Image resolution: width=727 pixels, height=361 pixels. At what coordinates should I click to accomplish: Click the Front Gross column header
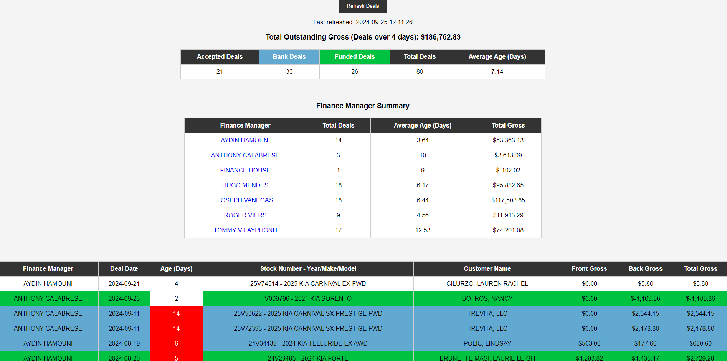click(589, 269)
